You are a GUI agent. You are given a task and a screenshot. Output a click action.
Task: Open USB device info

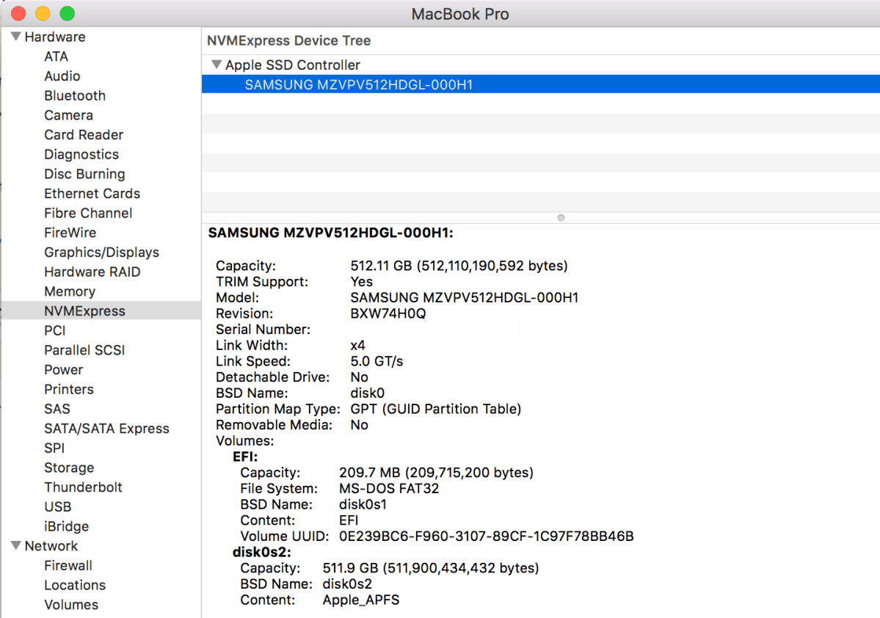click(x=58, y=507)
